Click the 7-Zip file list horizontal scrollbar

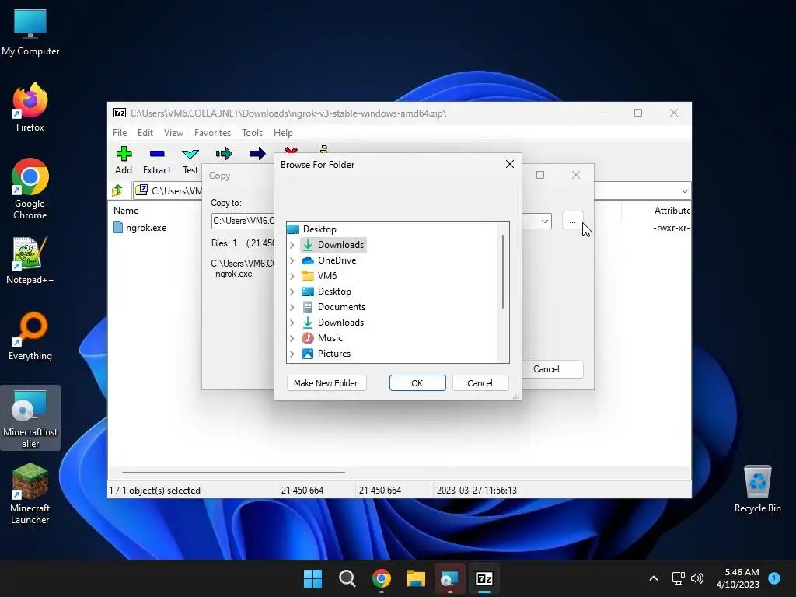click(233, 472)
